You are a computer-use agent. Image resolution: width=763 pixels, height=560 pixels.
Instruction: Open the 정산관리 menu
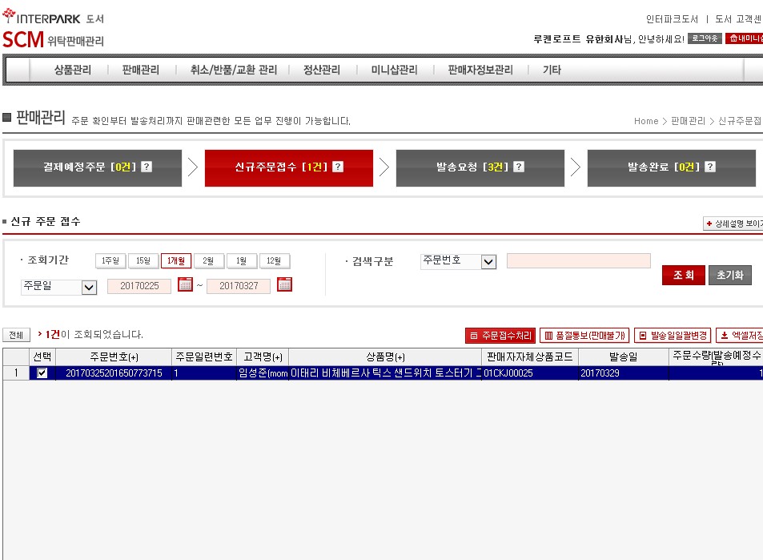322,71
